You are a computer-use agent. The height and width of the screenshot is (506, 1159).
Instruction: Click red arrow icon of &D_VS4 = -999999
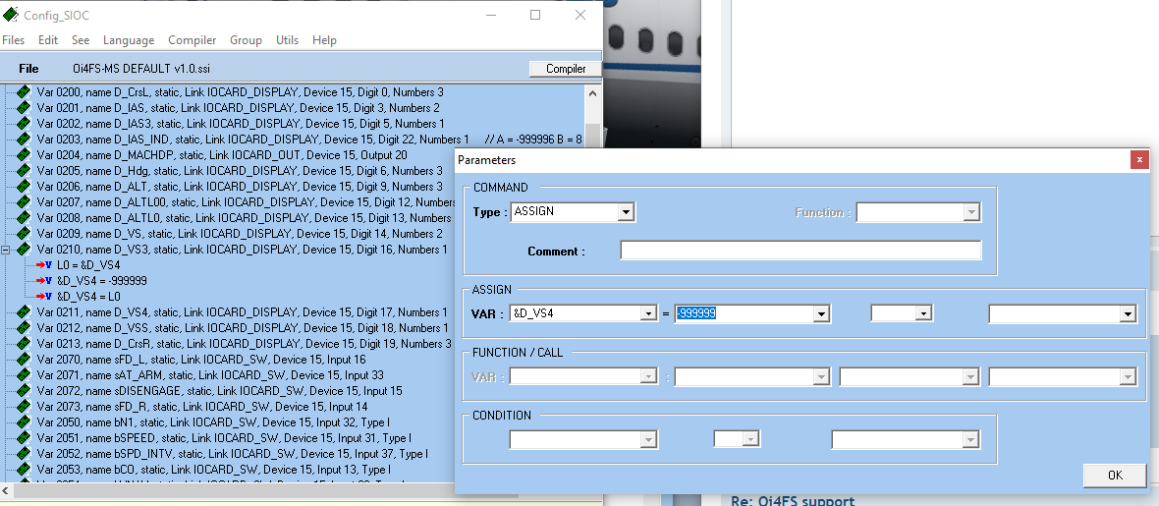[x=43, y=281]
